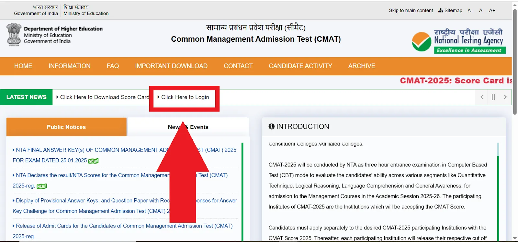
Task: Open NTA Declares the result/NTA Scores notice
Action: point(120,181)
